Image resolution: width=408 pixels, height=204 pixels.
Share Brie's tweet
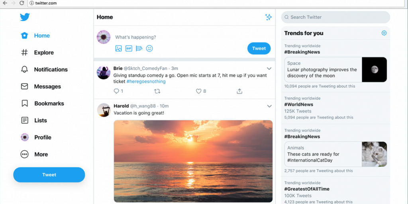239,91
